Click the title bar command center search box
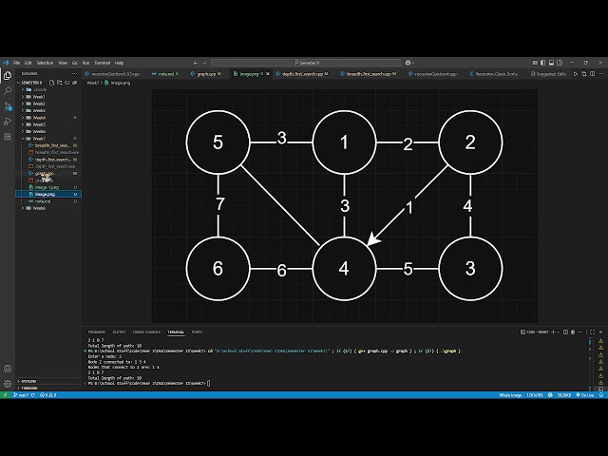The width and height of the screenshot is (608, 456). pyautogui.click(x=306, y=63)
